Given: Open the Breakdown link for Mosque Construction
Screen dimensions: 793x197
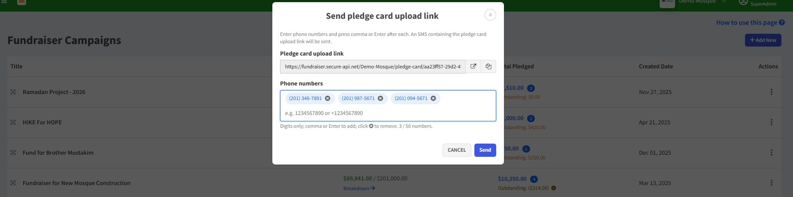Looking at the screenshot, I should tap(359, 188).
